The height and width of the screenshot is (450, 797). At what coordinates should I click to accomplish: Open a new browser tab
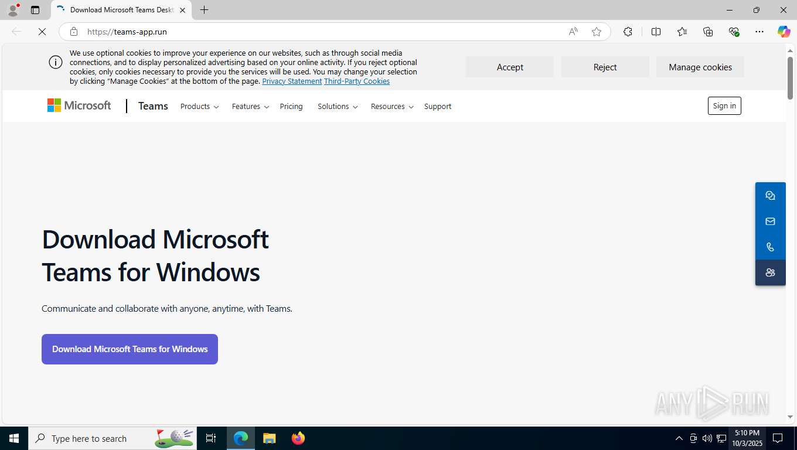point(204,10)
